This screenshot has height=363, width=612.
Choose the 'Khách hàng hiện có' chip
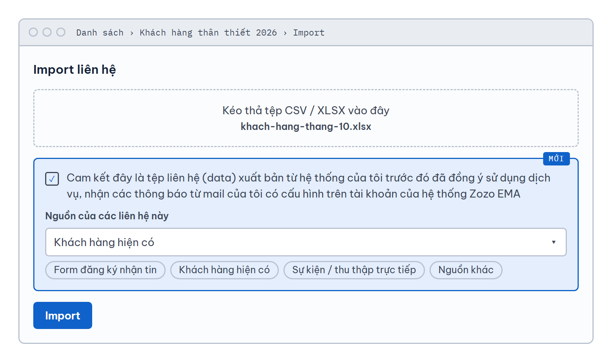coord(224,270)
